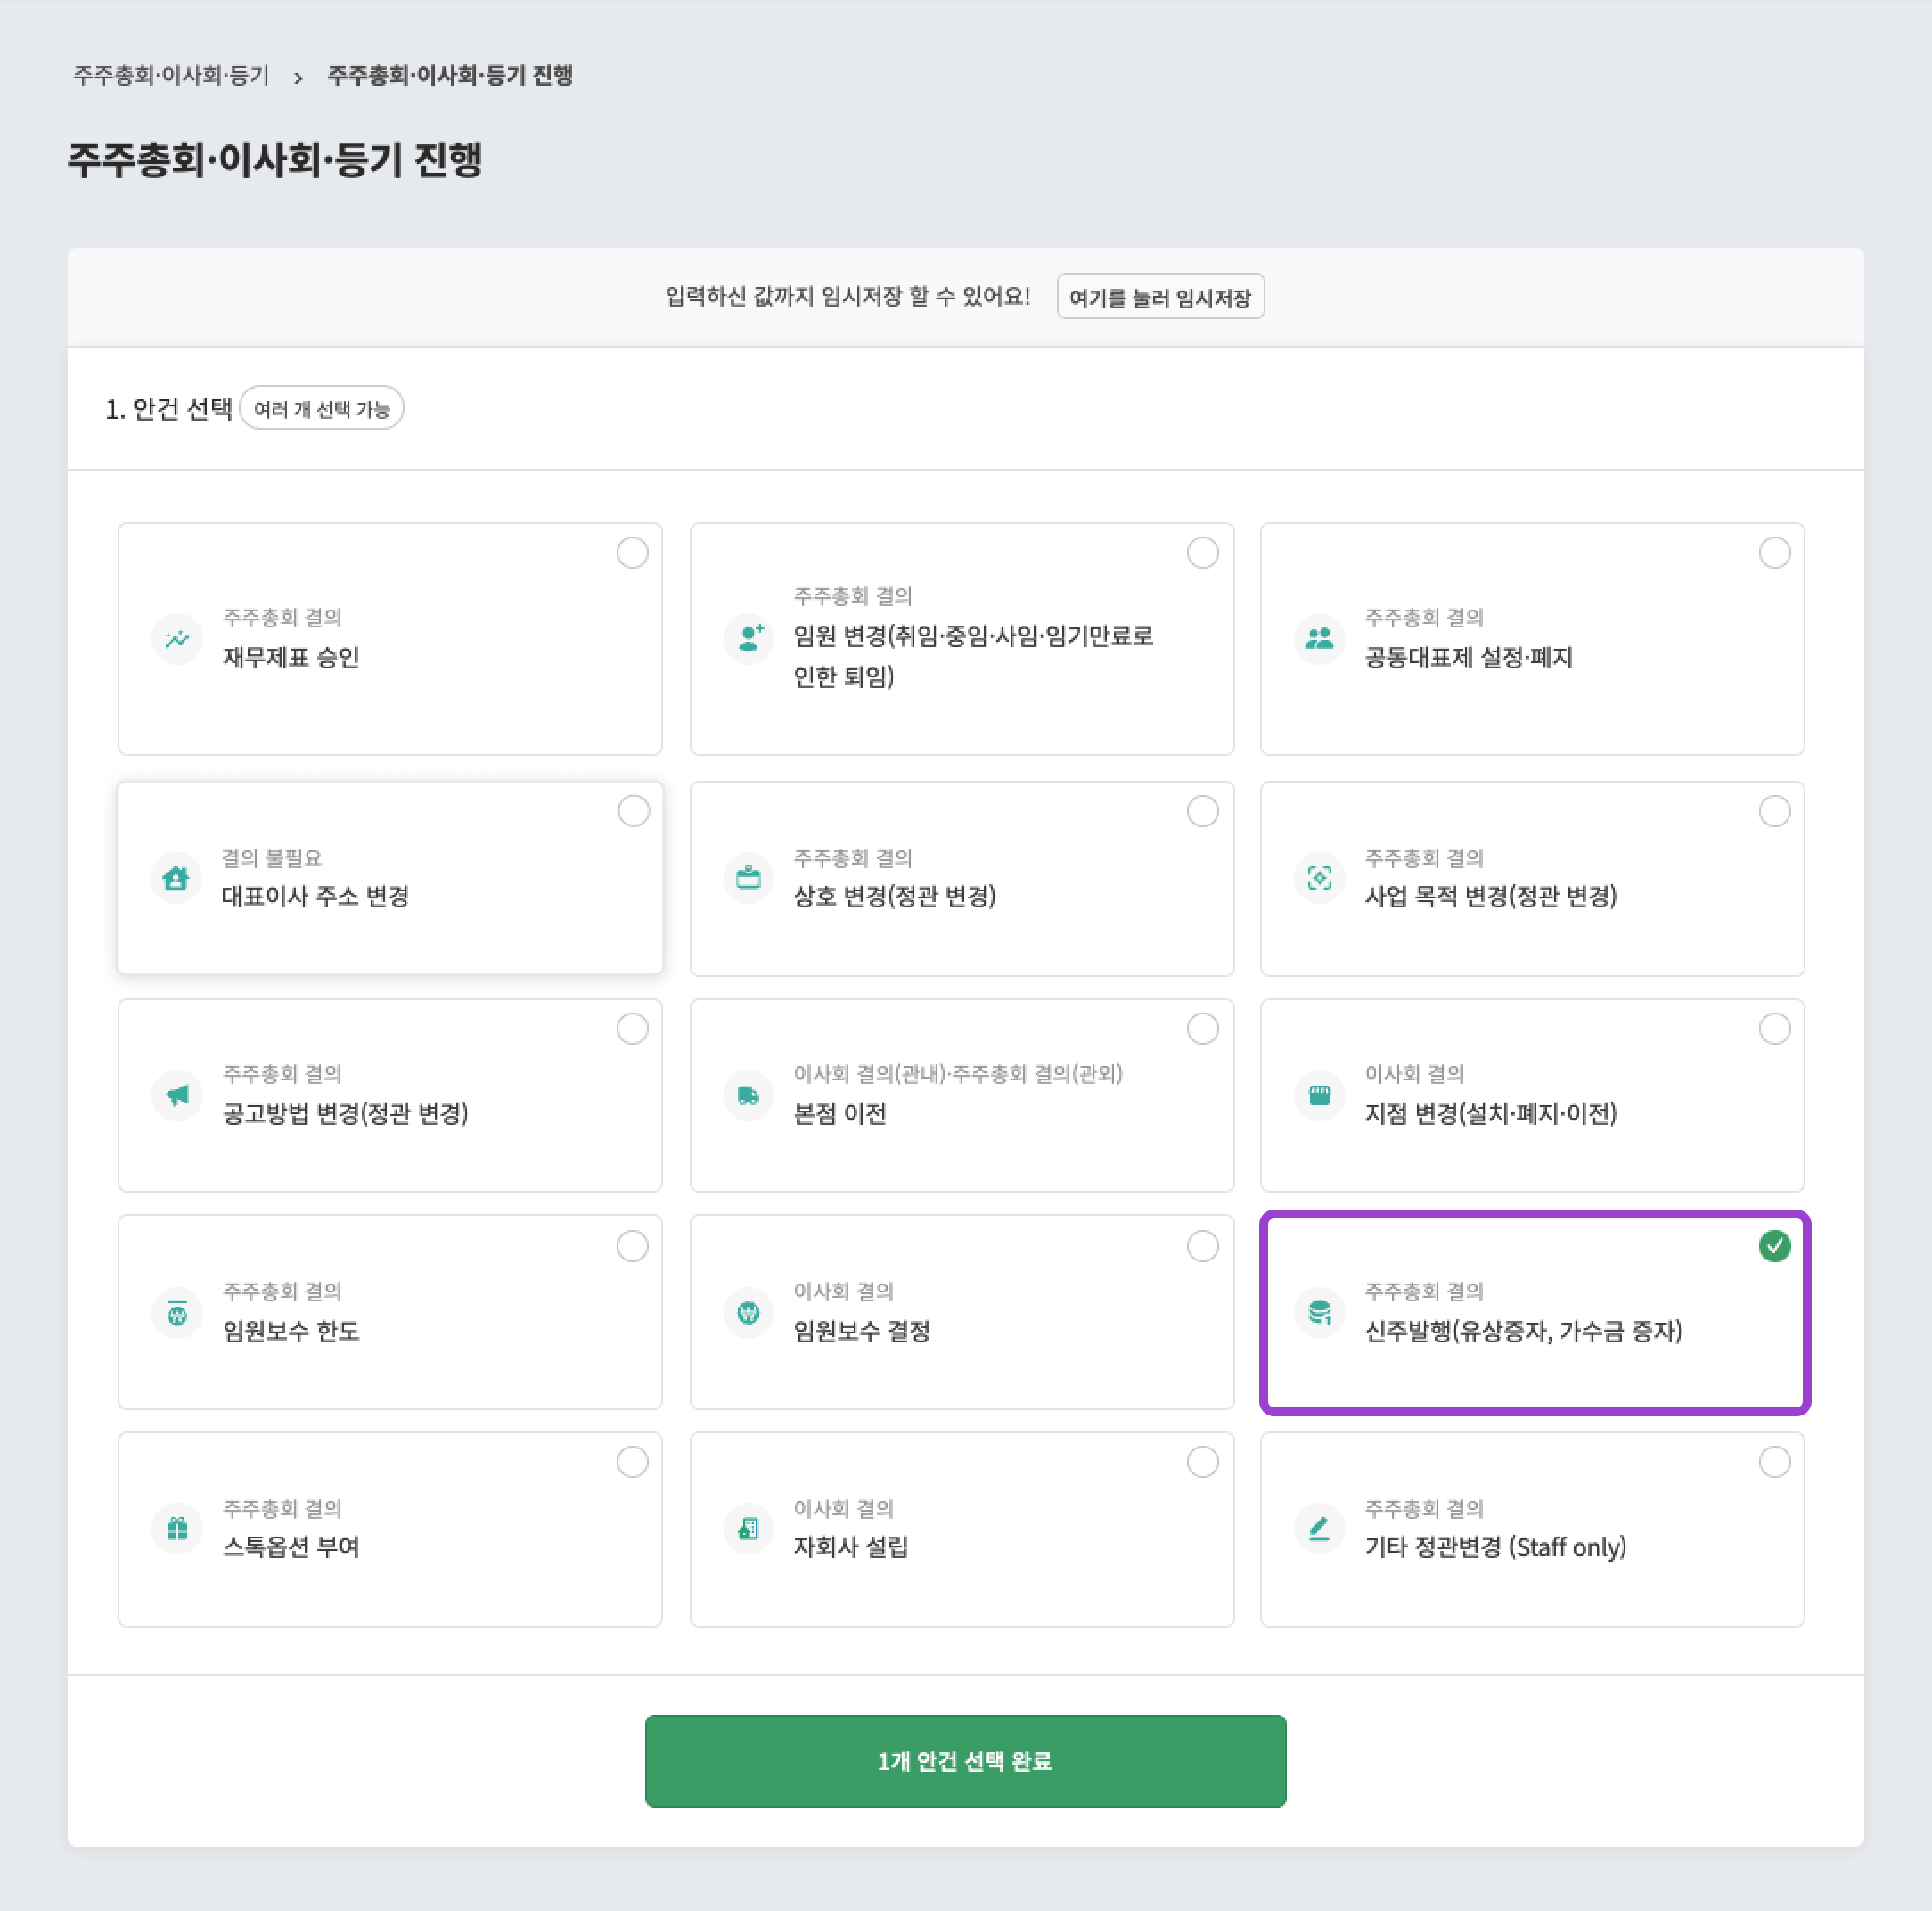The image size is (1932, 1911).
Task: Click the coins icon for 신주발행
Action: 1319,1312
